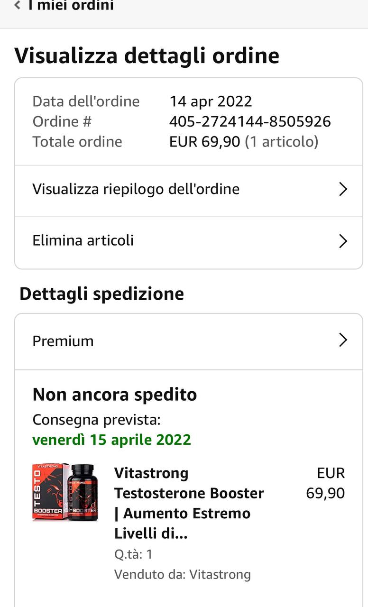
Task: Select Elimina articoli option
Action: click(x=83, y=240)
